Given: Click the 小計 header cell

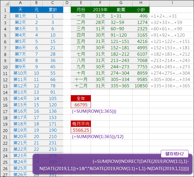Looking at the screenshot, I should (141, 10).
